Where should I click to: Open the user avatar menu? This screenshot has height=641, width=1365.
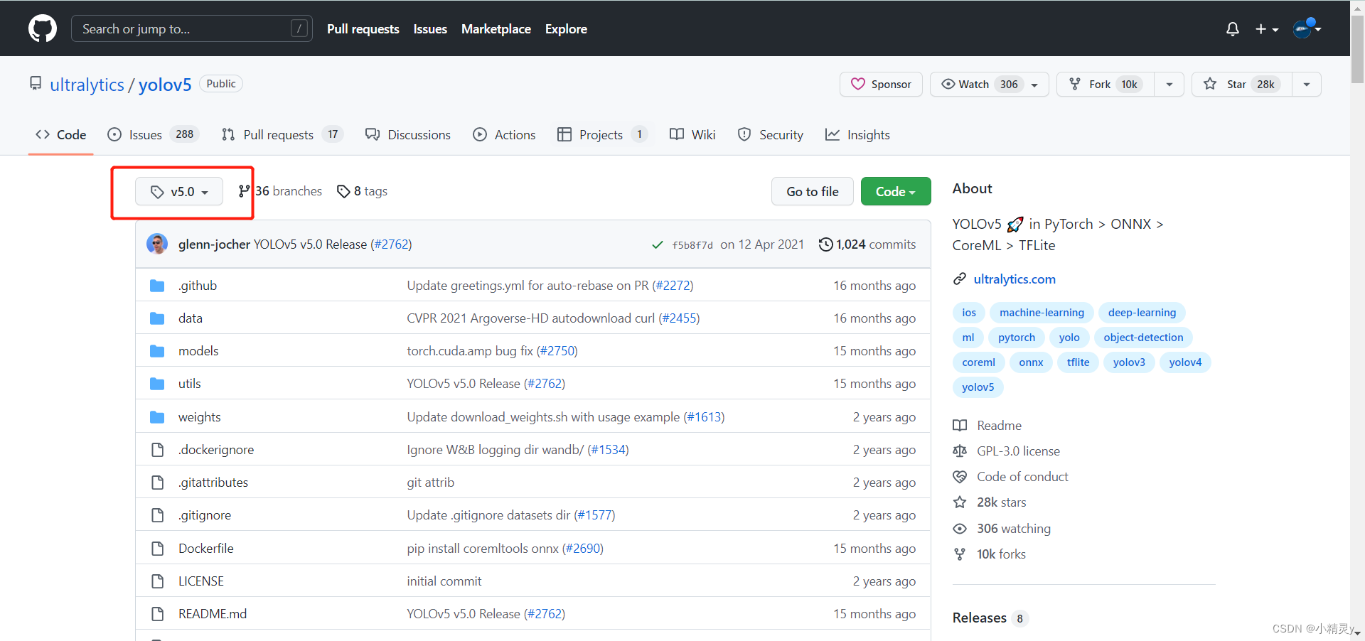point(1307,28)
